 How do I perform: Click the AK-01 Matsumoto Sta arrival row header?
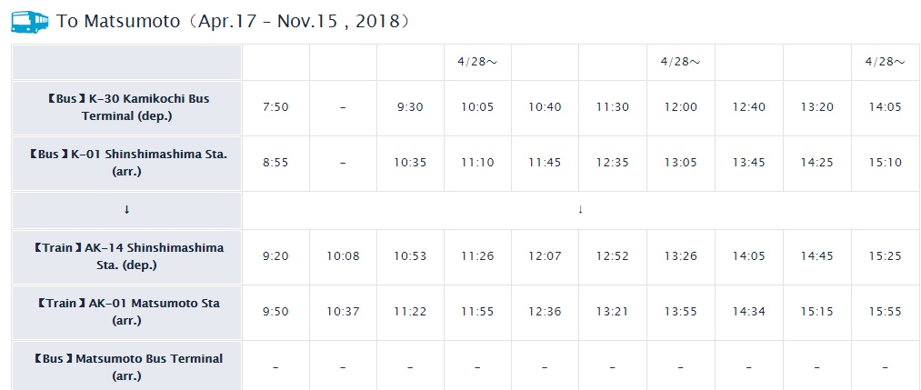127,312
